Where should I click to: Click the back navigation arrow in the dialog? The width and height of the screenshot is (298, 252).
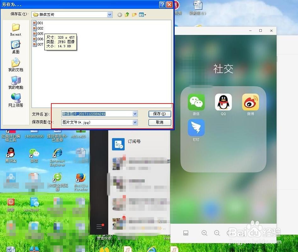[119, 14]
